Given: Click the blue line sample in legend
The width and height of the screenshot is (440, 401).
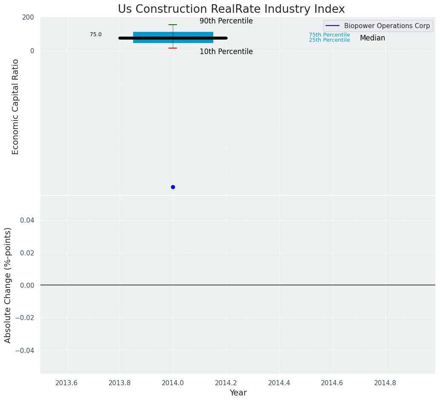Looking at the screenshot, I should coord(332,26).
